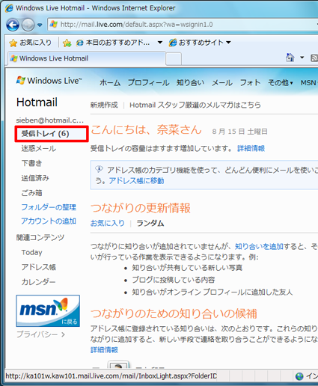Open the プライバシー link
Screen dimensions: 318x386
point(40,334)
